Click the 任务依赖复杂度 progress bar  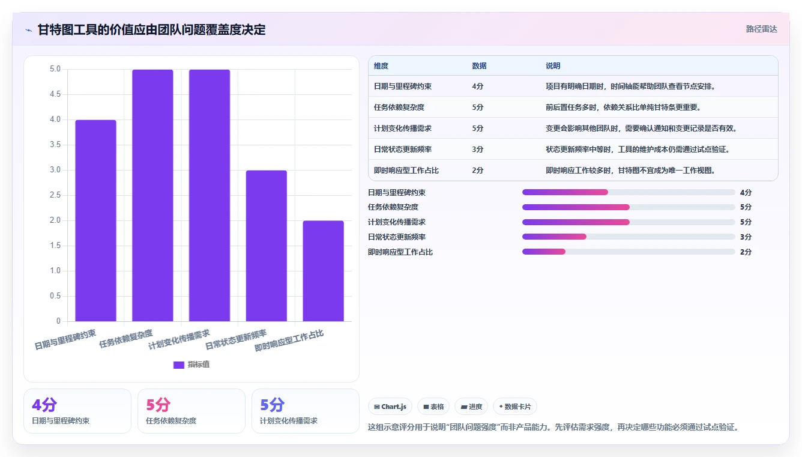point(629,207)
